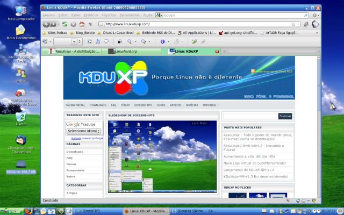Open the Blog JBoleto bookmark
The image size is (344, 215).
[82, 33]
